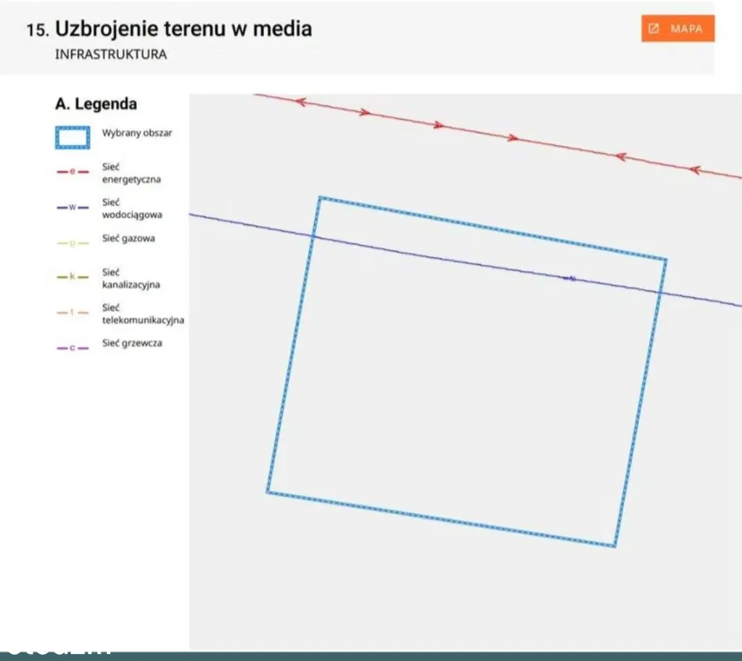This screenshot has width=742, height=661.
Task: Click the 'w' marker on the map's water line
Action: [x=569, y=278]
